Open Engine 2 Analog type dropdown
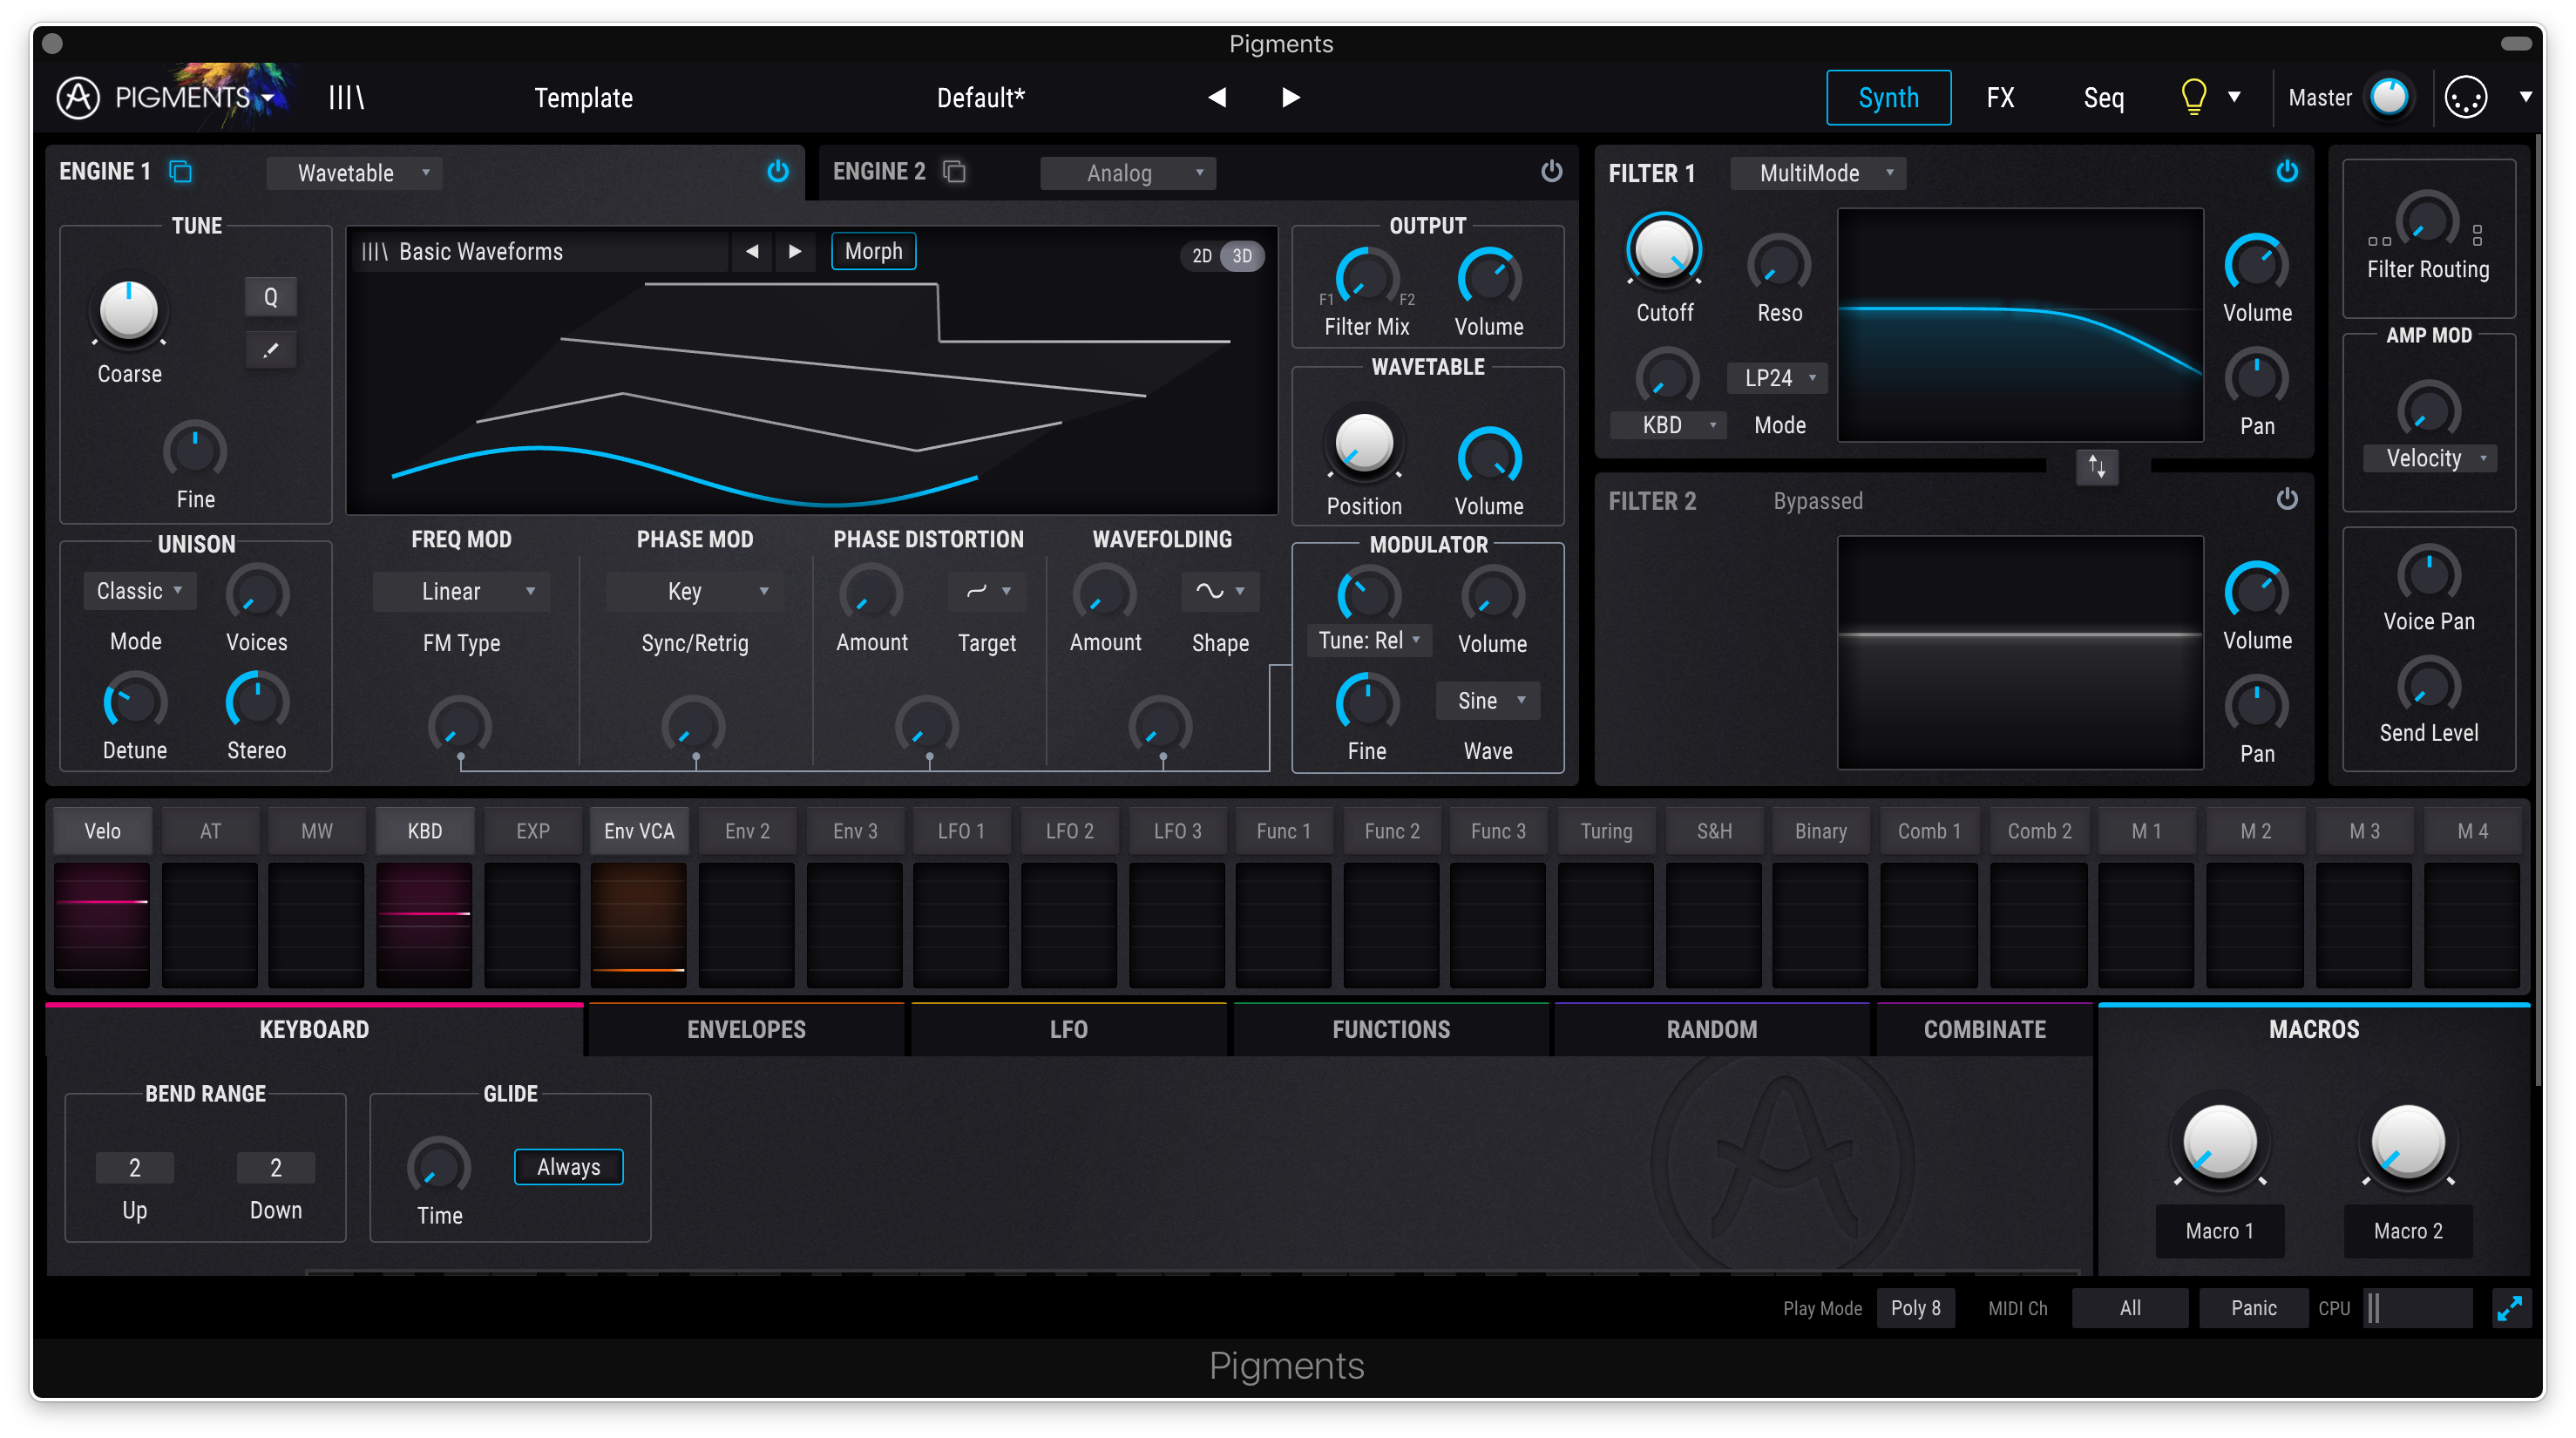2576x1438 pixels. point(1128,172)
